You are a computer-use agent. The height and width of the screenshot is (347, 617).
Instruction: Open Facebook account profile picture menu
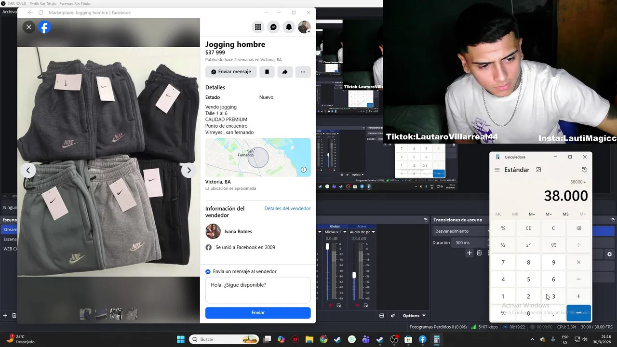(304, 27)
